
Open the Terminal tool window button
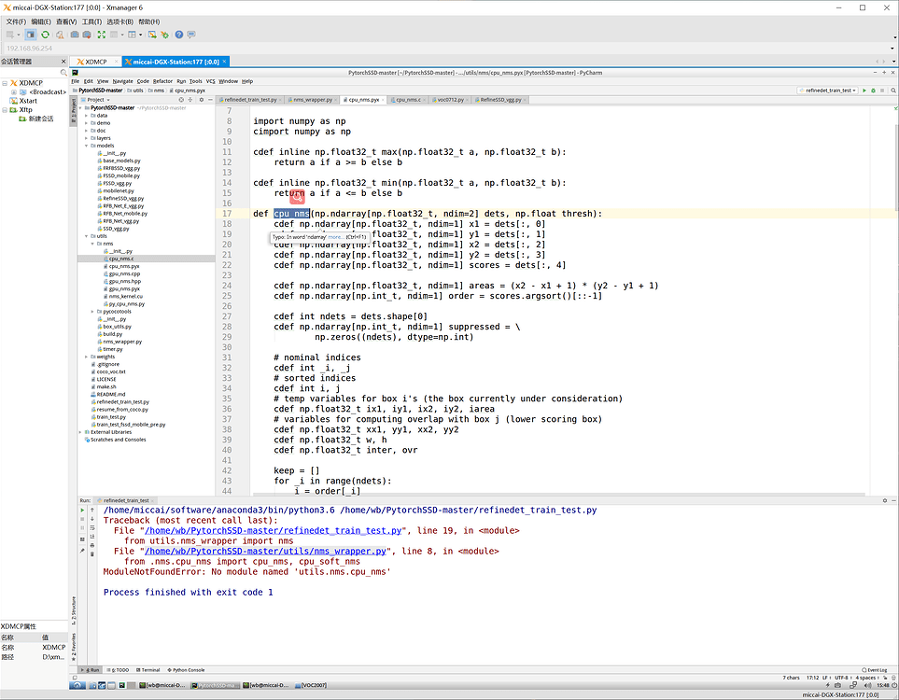tap(153, 669)
